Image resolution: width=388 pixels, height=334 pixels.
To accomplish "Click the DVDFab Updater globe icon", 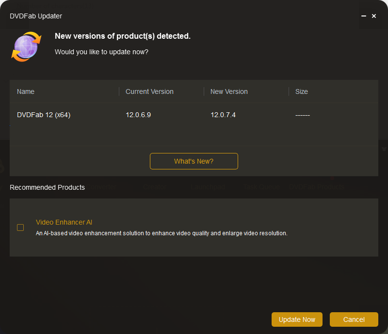I will [x=26, y=46].
